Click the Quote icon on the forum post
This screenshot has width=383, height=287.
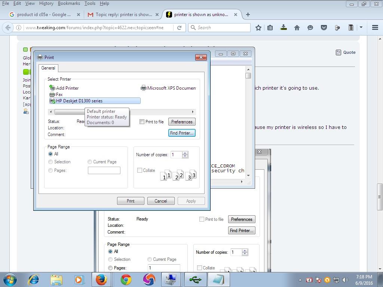[338, 52]
